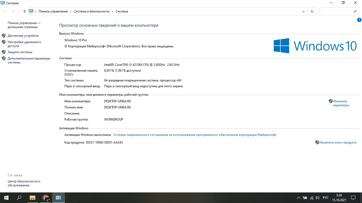Expand the chevron after "Система и безопасность" breadcrumb
Image resolution: width=362 pixels, height=203 pixels.
(x=112, y=11)
